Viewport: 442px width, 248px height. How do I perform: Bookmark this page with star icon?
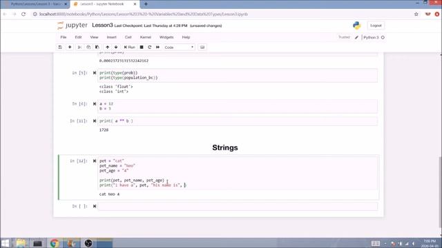click(x=416, y=14)
